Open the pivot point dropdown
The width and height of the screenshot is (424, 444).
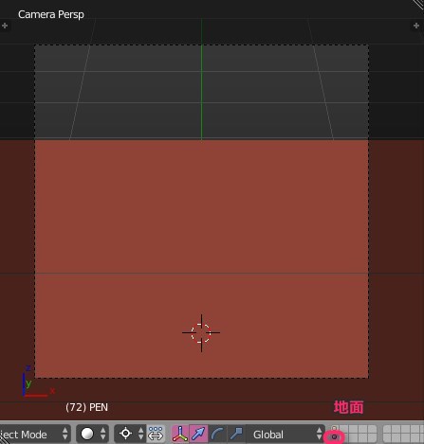pyautogui.click(x=130, y=434)
